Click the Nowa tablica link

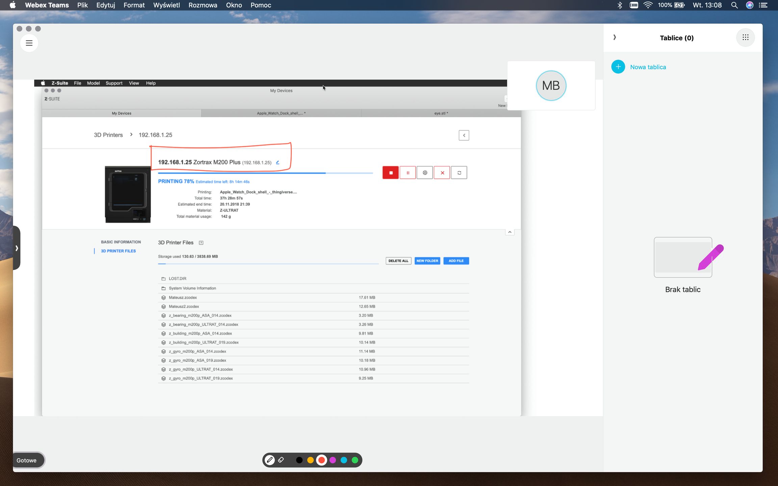point(648,67)
